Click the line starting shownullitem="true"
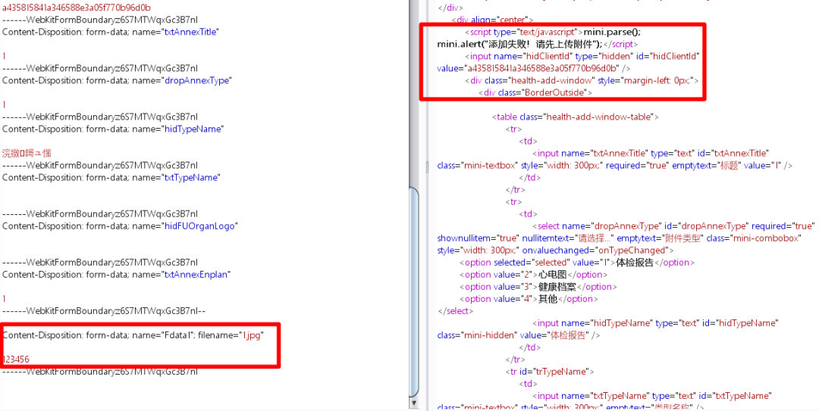 tap(620, 238)
